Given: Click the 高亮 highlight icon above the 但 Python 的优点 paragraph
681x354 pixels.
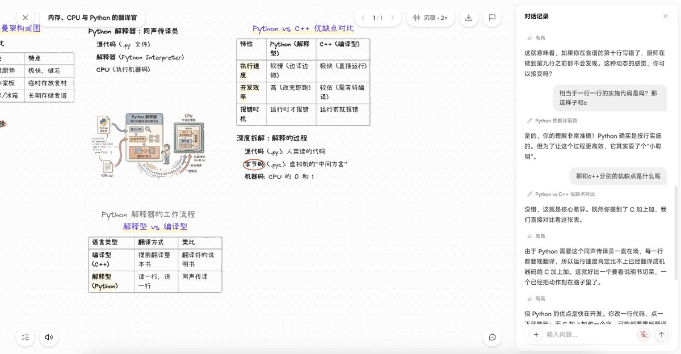Looking at the screenshot, I should click(530, 298).
